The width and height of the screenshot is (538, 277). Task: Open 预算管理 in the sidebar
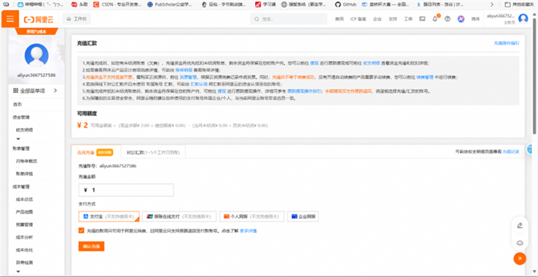click(x=25, y=225)
